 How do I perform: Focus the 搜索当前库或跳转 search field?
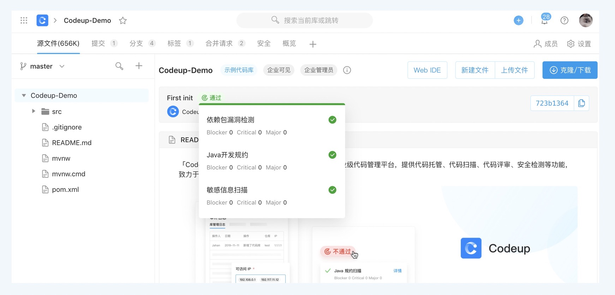click(x=305, y=20)
